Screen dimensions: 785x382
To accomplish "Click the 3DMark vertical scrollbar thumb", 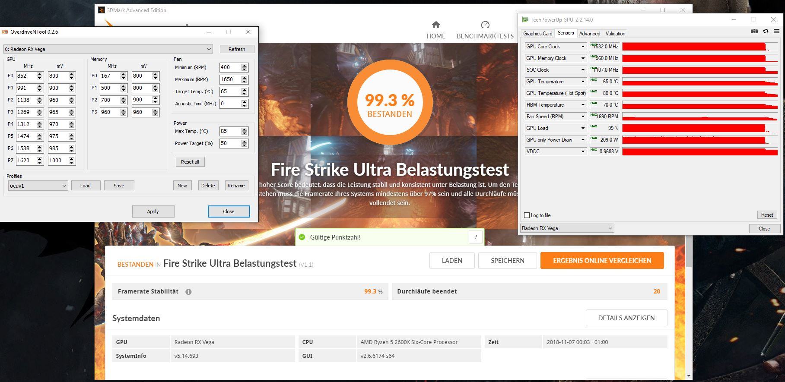I will coord(689,251).
